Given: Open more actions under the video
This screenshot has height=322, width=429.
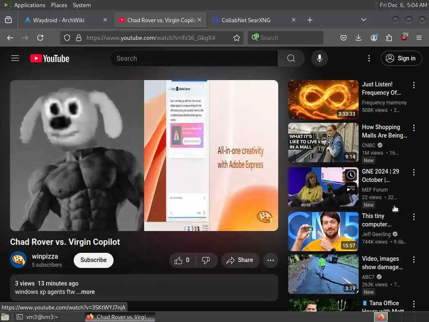Looking at the screenshot, I should (271, 260).
